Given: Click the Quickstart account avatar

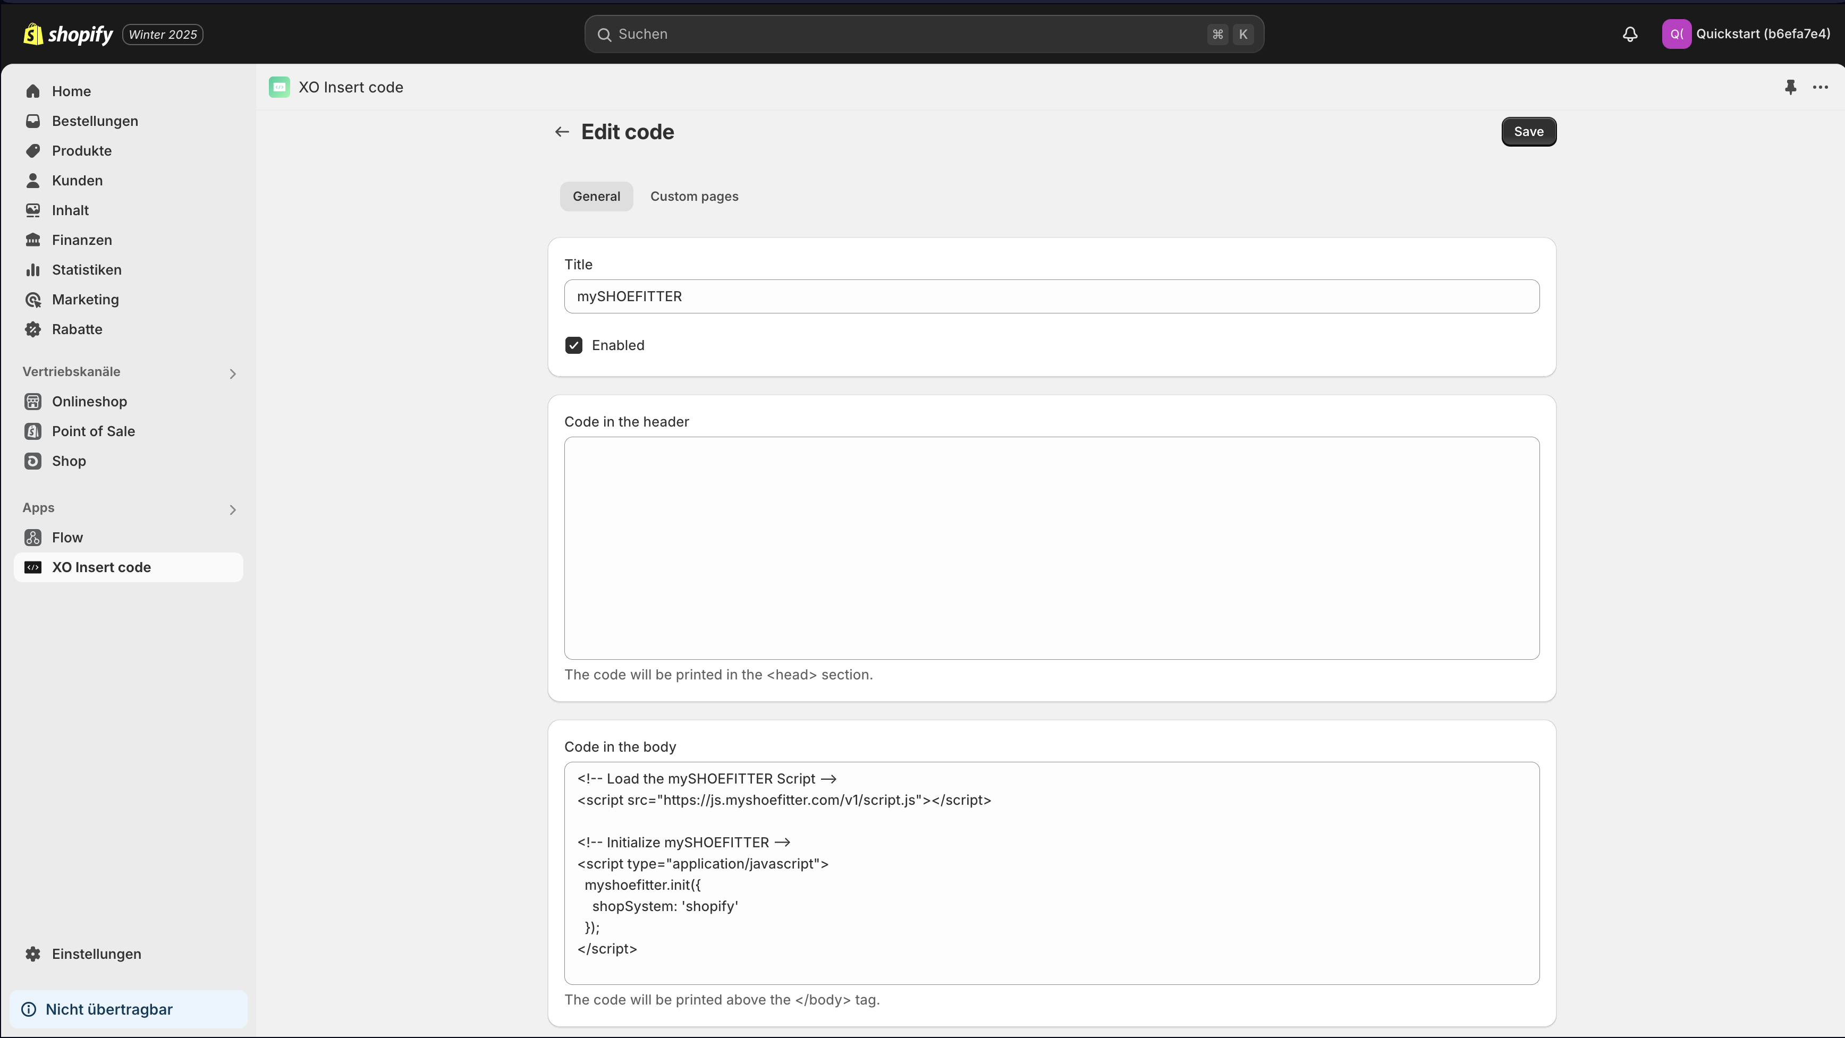Looking at the screenshot, I should [x=1676, y=33].
